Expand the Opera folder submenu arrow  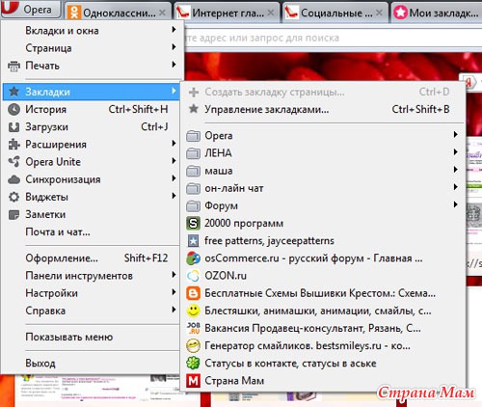pos(455,134)
